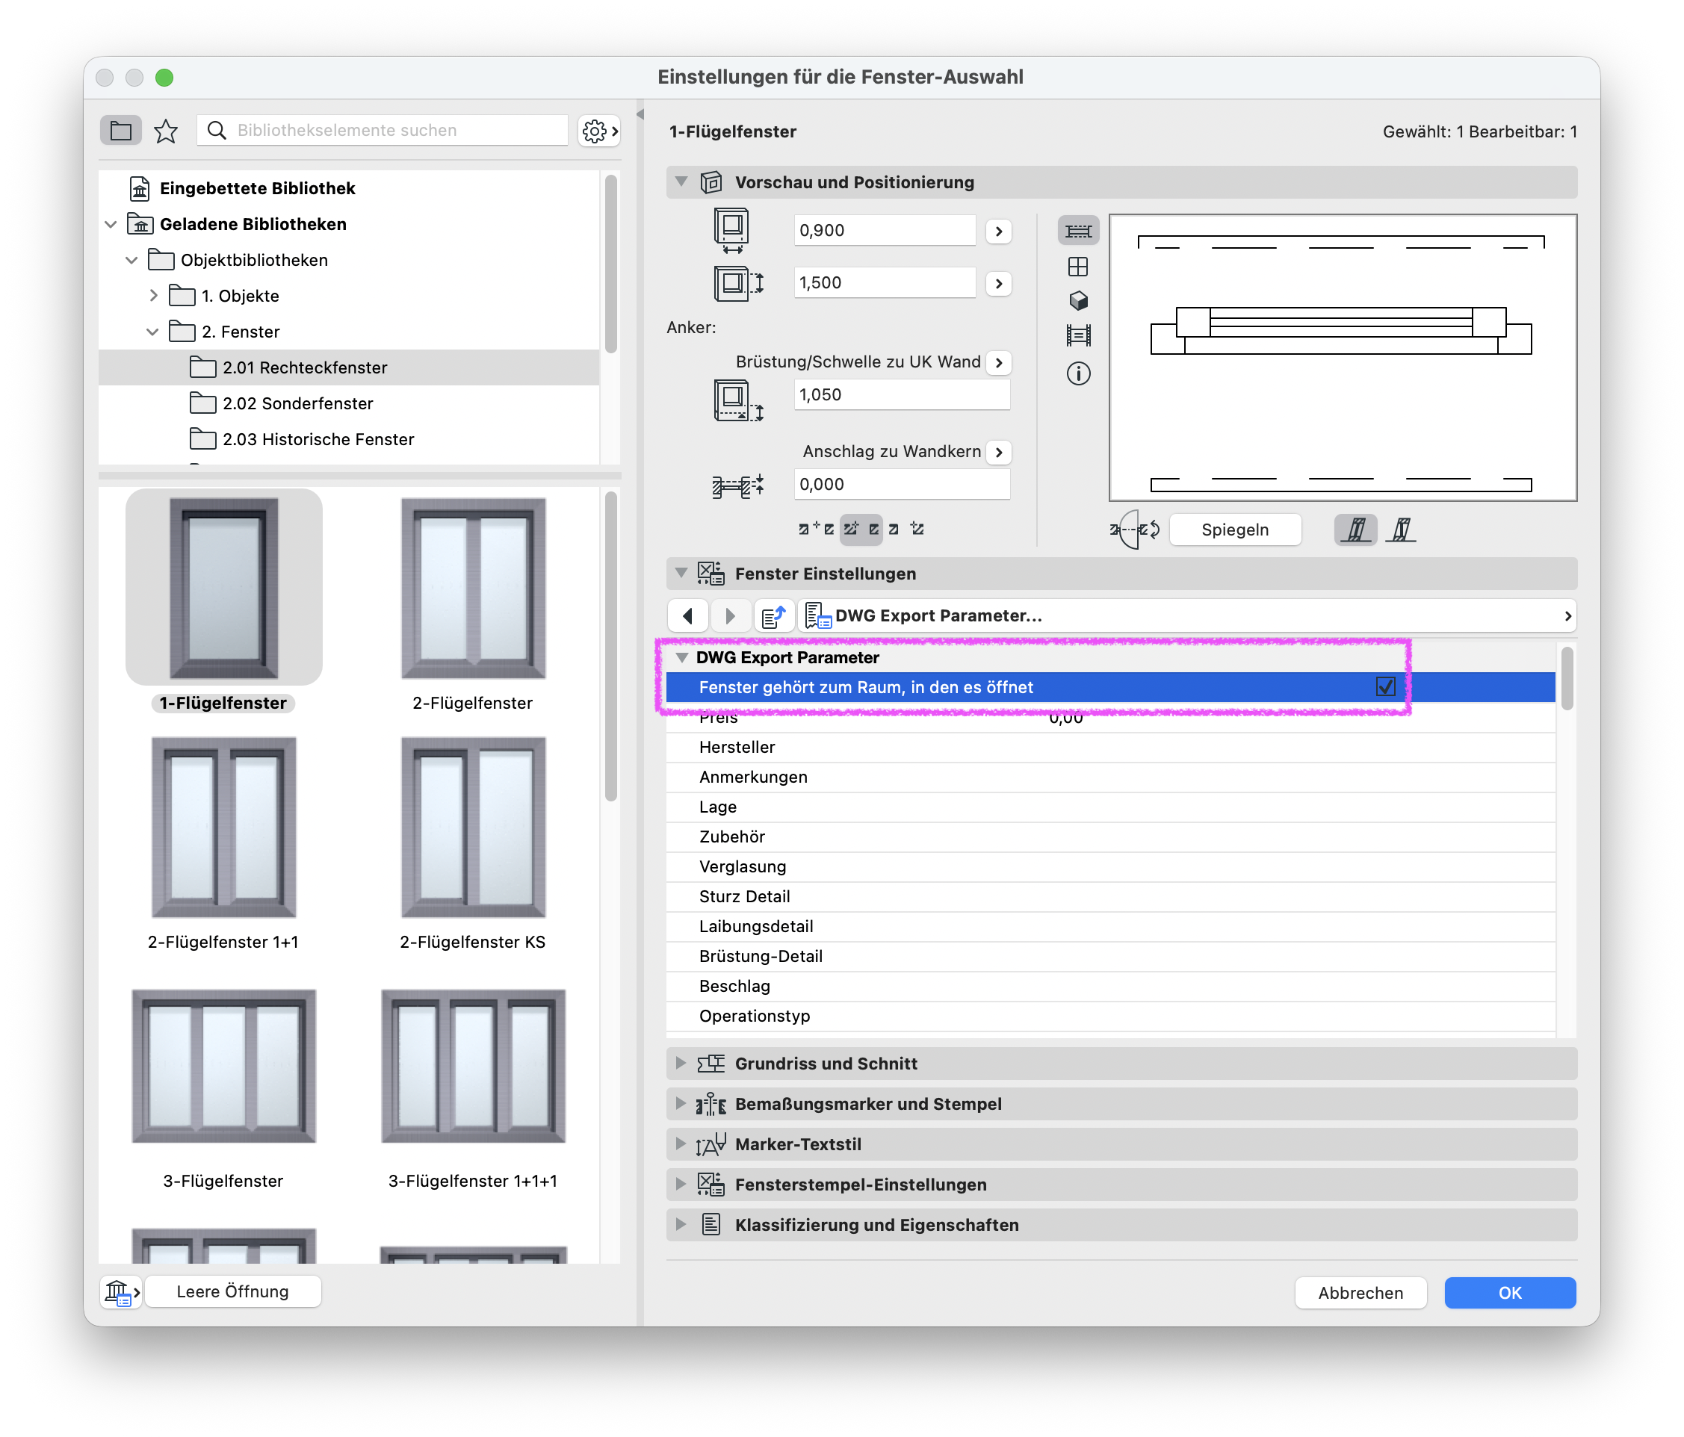Choose the 3-Flügelfenster thumbnail
1684x1437 pixels.
click(x=223, y=1066)
